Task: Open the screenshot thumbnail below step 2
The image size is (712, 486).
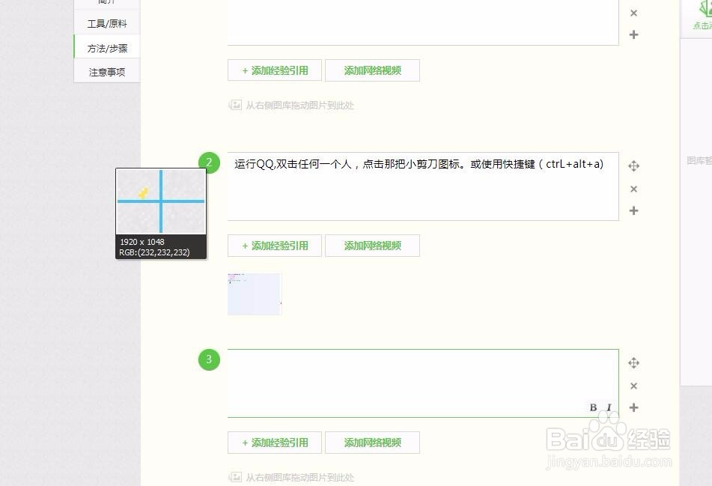Action: pyautogui.click(x=254, y=294)
